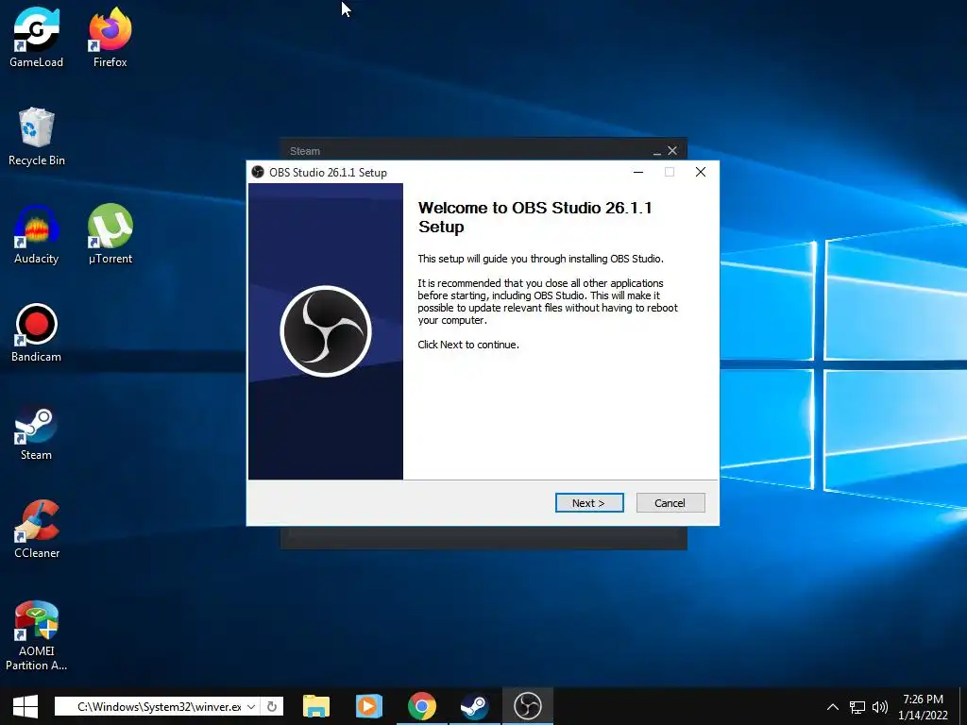
Task: Close the Steam window behind the setup
Action: [x=672, y=151]
